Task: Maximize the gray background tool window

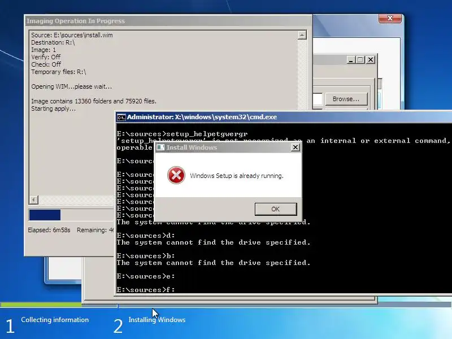Action: click(x=360, y=60)
